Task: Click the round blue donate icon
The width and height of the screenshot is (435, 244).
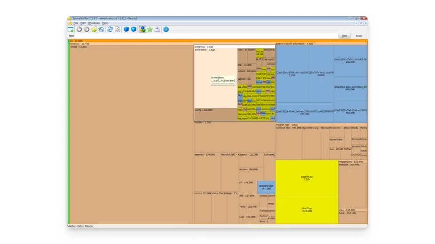Action: click(166, 30)
